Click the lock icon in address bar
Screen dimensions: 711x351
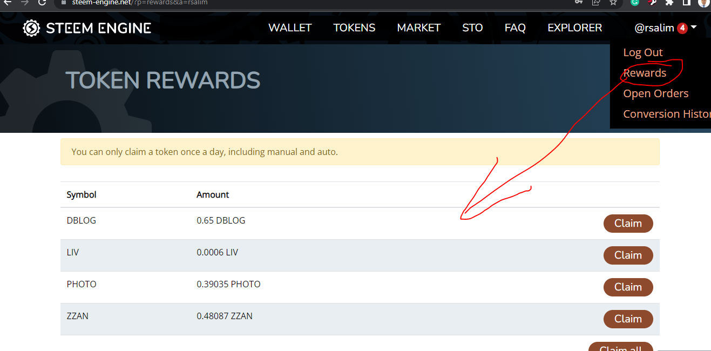tap(64, 2)
